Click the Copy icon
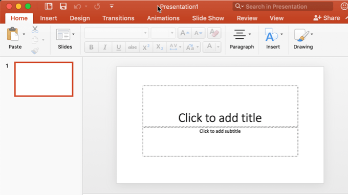 pyautogui.click(x=35, y=40)
